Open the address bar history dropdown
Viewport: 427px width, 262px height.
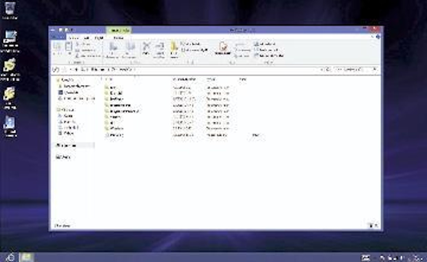tap(322, 70)
